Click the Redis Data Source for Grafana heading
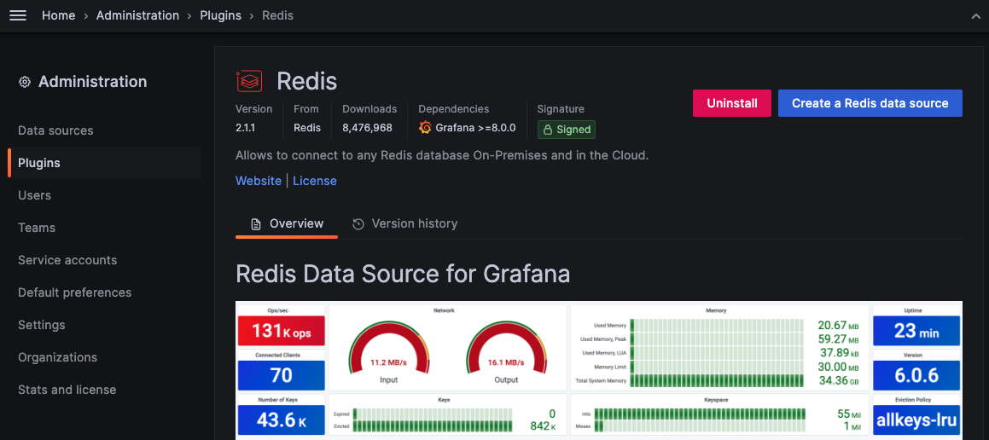Image resolution: width=989 pixels, height=440 pixels. pos(403,275)
